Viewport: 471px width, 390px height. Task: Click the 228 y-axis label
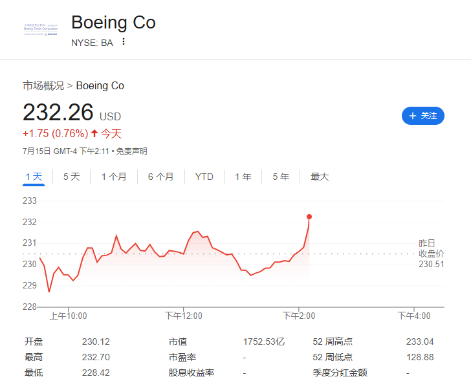tap(30, 307)
